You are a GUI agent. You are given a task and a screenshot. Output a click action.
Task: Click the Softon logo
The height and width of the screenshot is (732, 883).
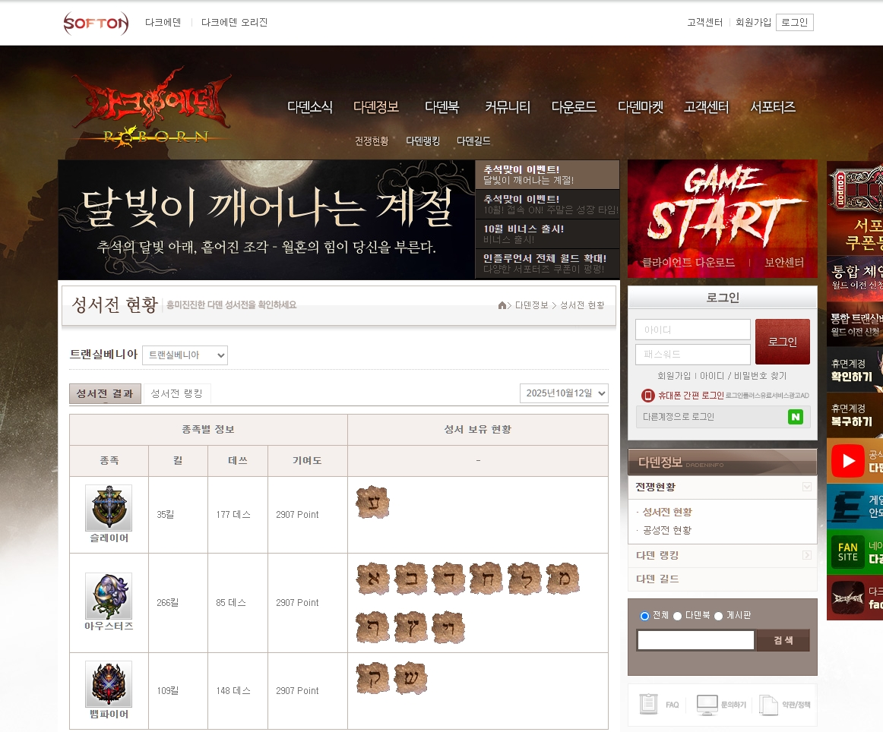[x=97, y=23]
